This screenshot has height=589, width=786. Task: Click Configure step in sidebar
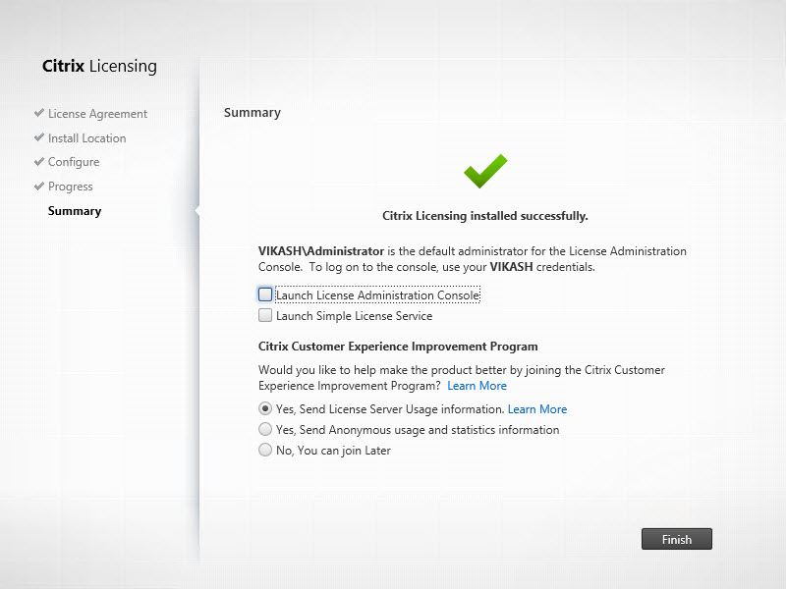coord(74,162)
